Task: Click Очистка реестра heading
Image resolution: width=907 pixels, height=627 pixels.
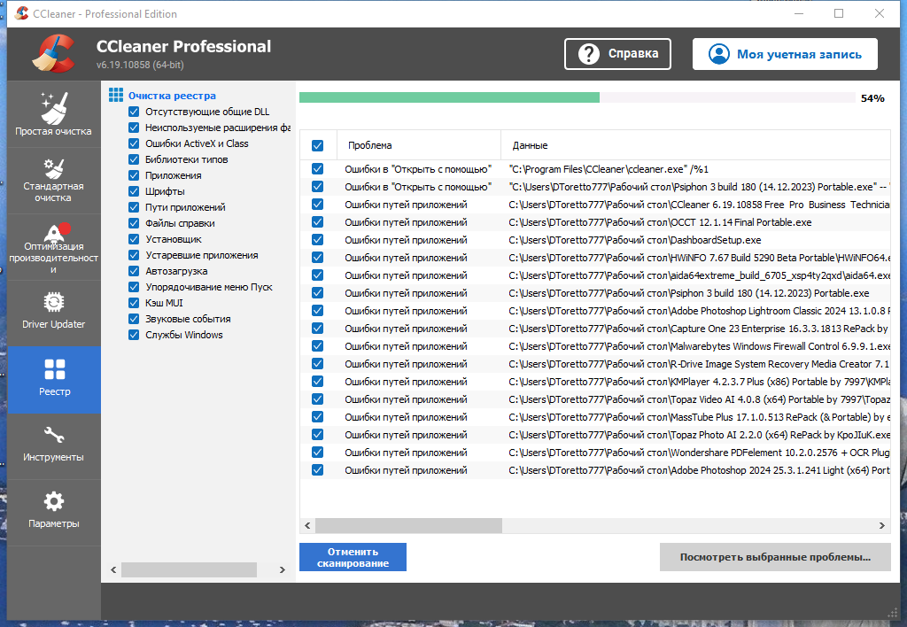Action: (x=172, y=96)
